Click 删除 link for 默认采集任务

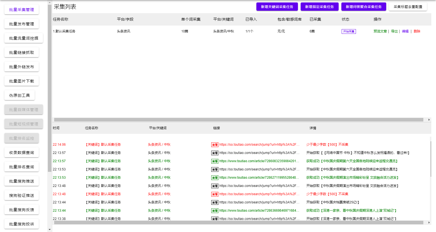[x=417, y=31]
